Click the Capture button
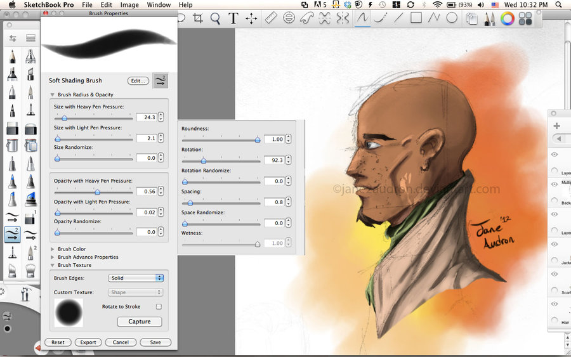 [x=140, y=321]
